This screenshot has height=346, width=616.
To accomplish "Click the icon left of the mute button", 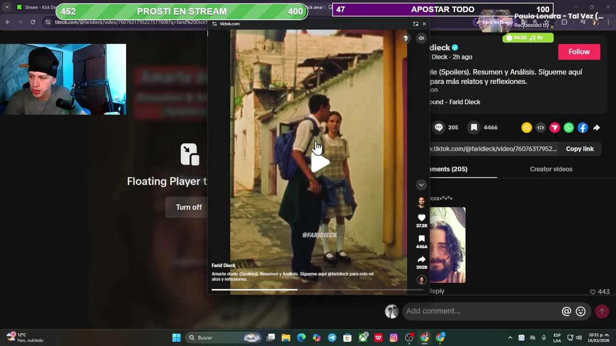I will pyautogui.click(x=406, y=38).
